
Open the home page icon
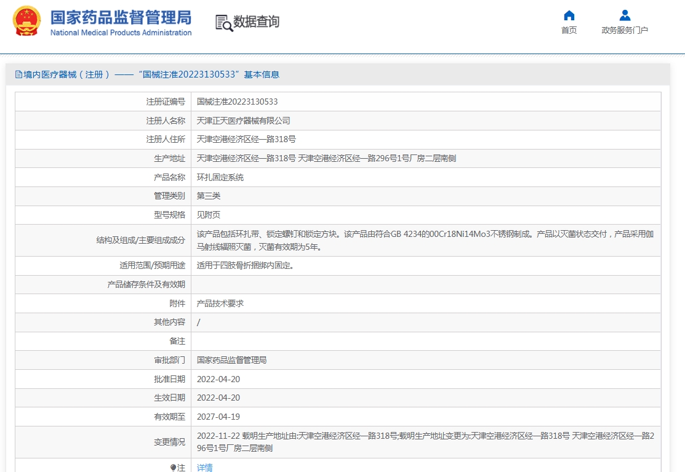(569, 16)
